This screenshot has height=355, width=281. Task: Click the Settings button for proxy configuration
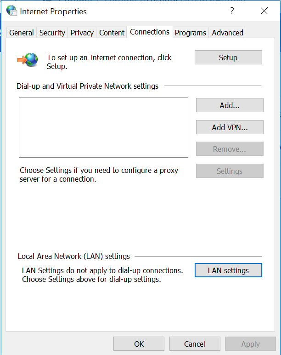tap(230, 171)
